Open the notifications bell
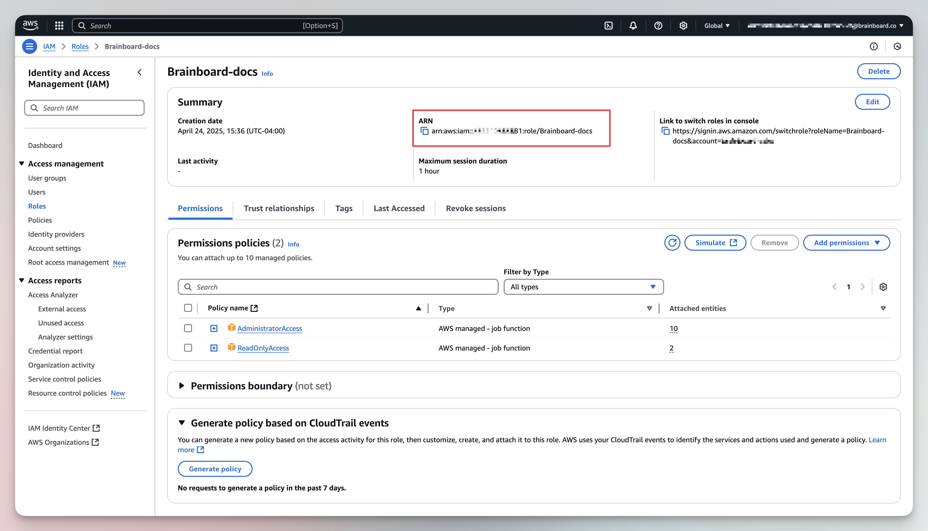Viewport: 928px width, 531px height. (633, 26)
